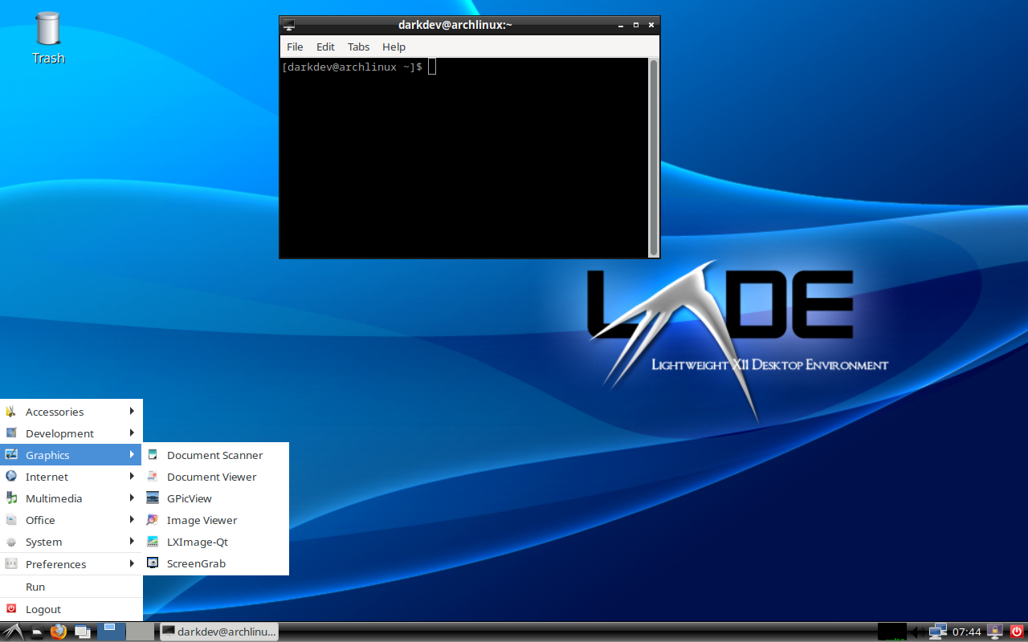Click the terminal window's title bar icon
Image resolution: width=1028 pixels, height=642 pixels.
click(x=289, y=25)
